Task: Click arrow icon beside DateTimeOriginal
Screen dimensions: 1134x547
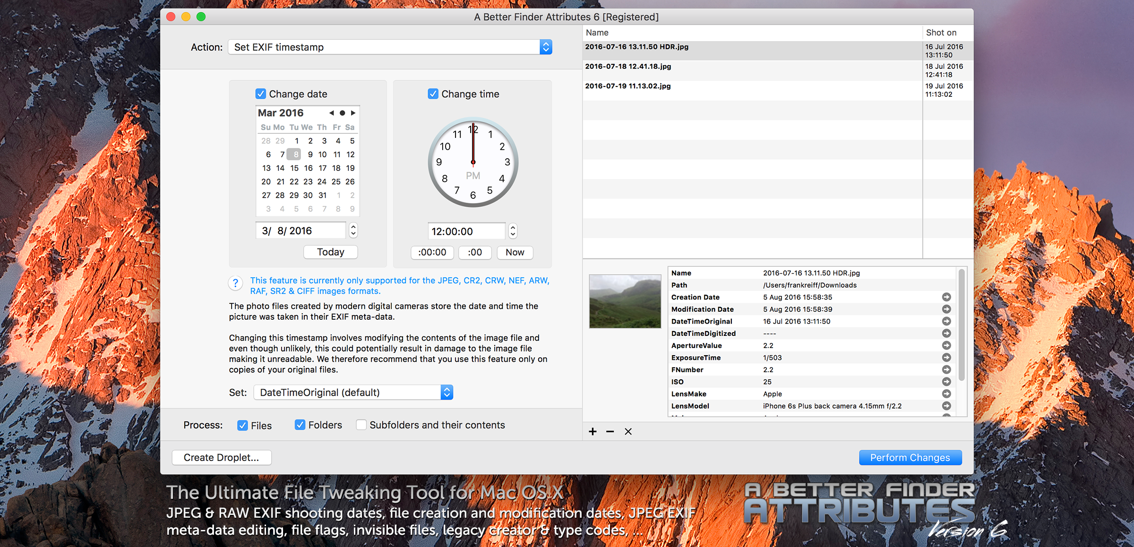Action: click(946, 321)
